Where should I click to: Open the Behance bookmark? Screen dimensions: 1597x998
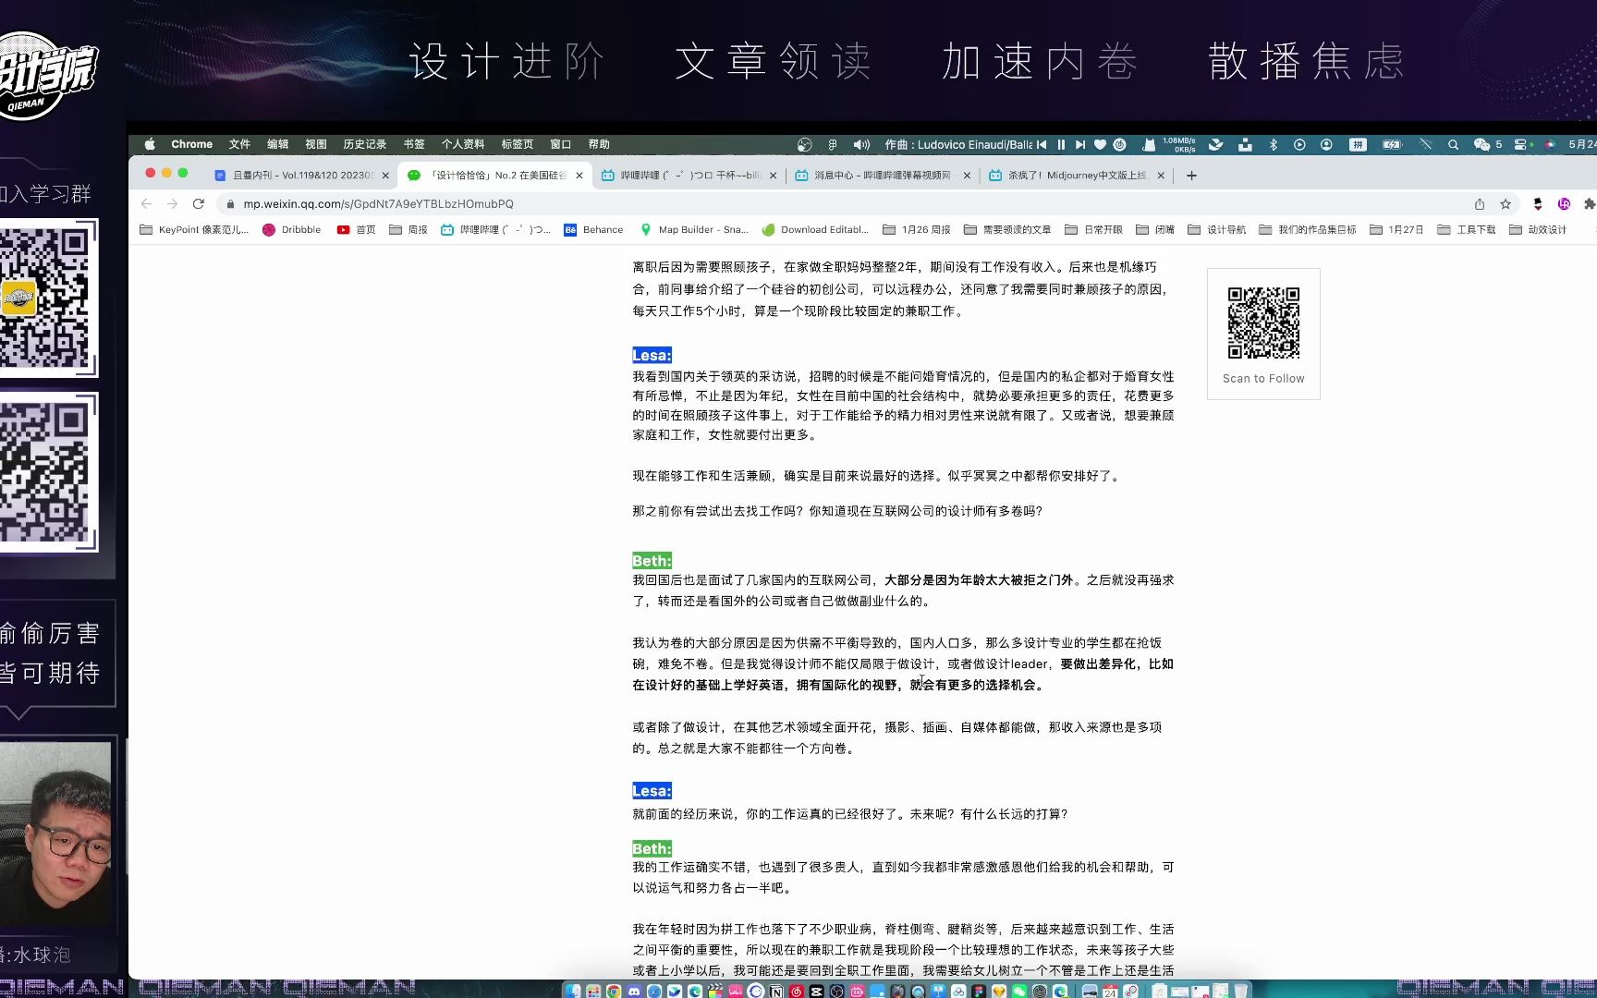pyautogui.click(x=593, y=230)
